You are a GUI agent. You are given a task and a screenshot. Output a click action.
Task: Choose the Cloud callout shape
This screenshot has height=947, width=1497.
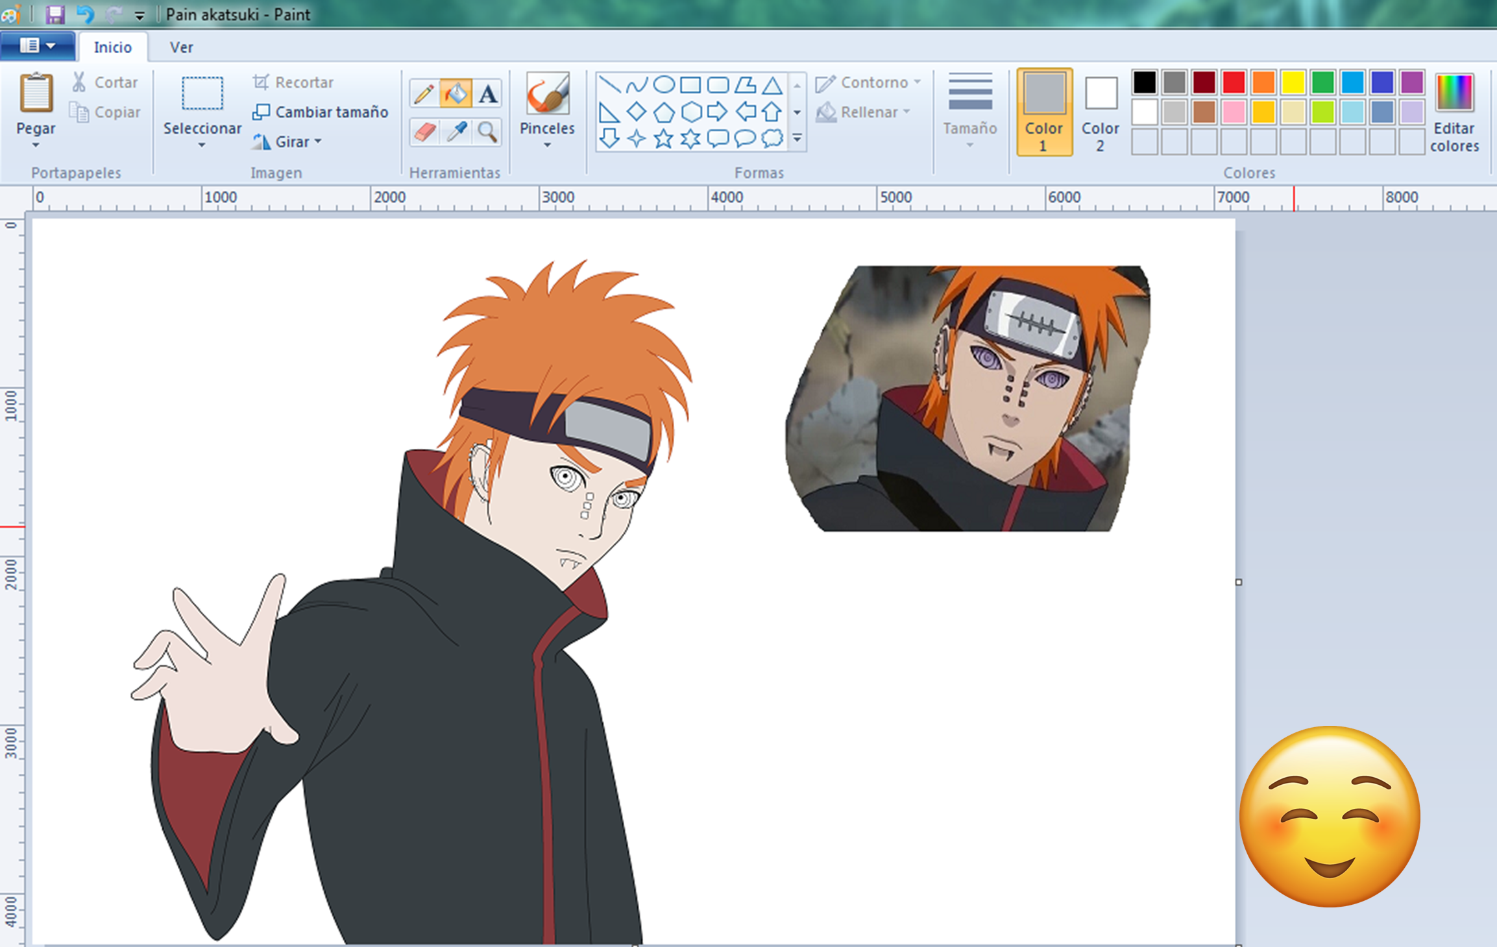coord(772,138)
